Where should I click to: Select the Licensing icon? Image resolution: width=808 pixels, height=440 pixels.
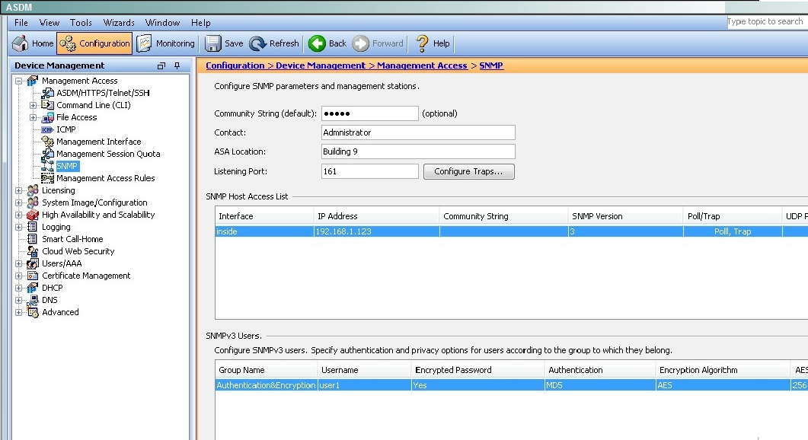(x=33, y=190)
